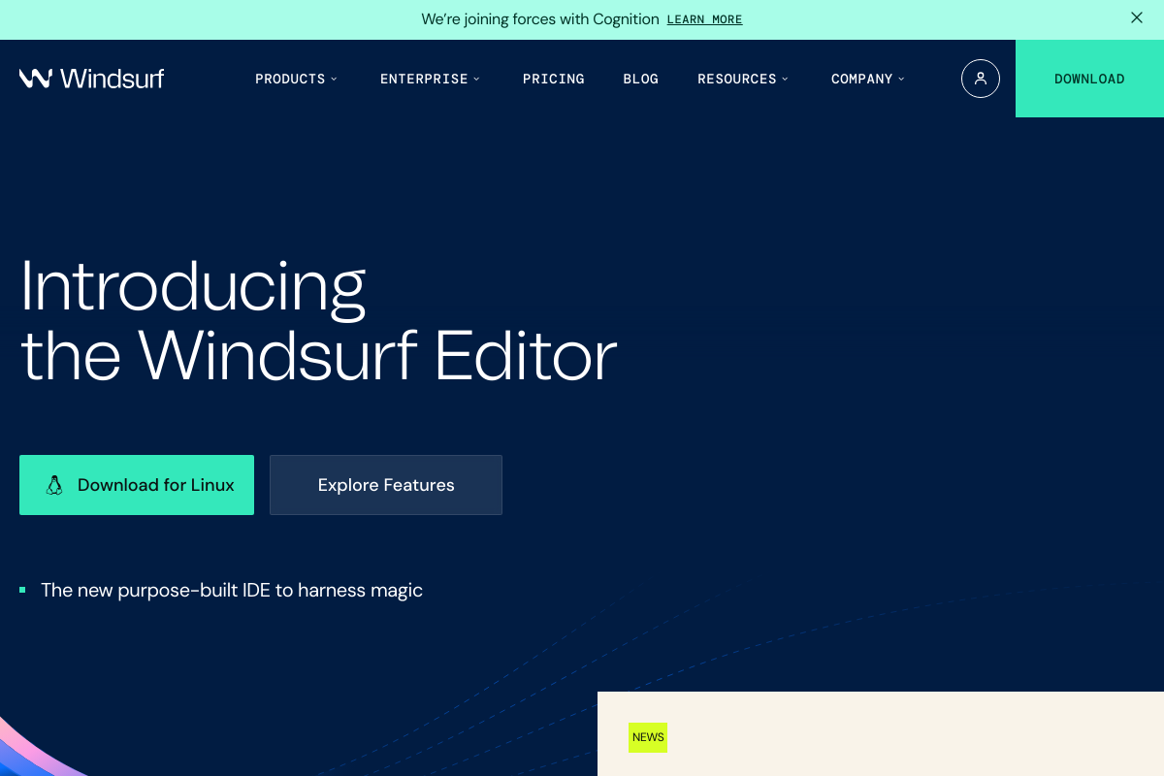Follow the Learn More banner link
Viewport: 1164px width, 776px height.
point(704,19)
